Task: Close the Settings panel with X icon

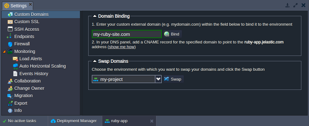Action: point(303,5)
